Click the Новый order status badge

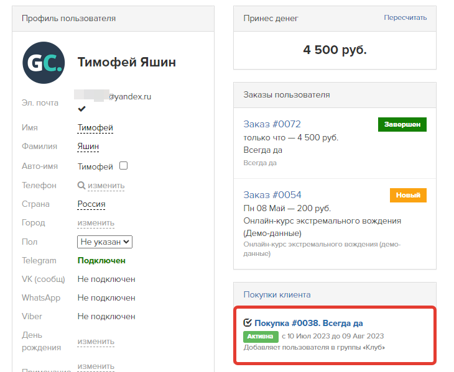tap(408, 195)
